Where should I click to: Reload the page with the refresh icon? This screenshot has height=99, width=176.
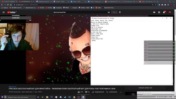[x=8, y=5]
